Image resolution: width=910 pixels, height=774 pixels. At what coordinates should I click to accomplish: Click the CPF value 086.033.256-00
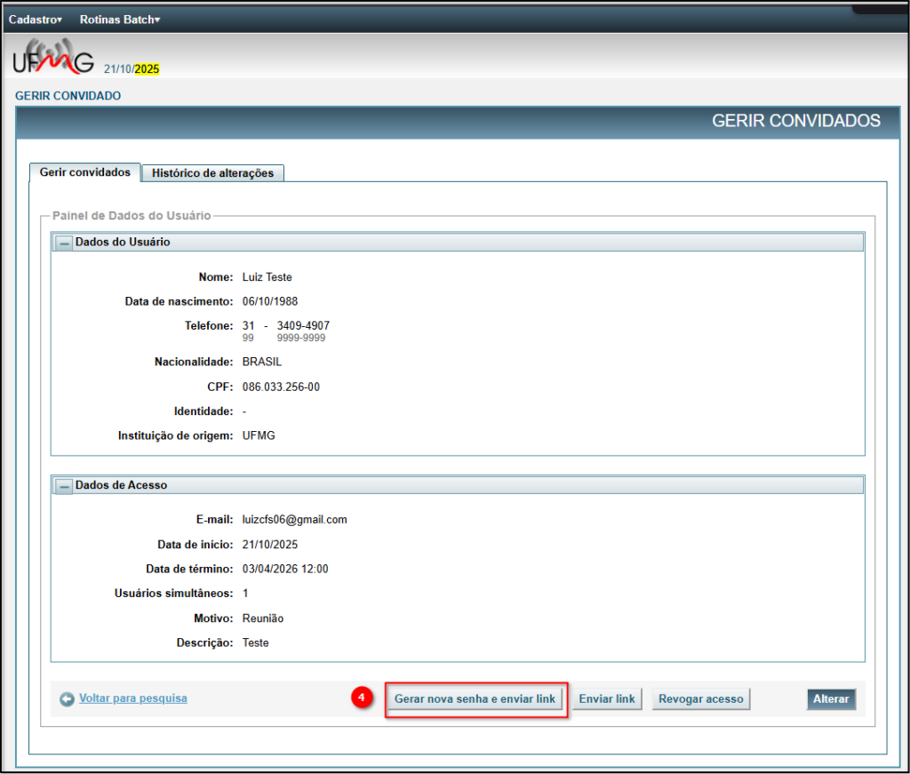281,387
